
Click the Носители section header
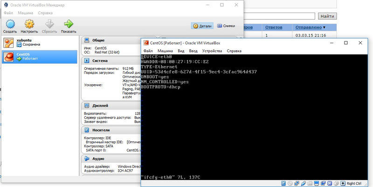(x=101, y=130)
